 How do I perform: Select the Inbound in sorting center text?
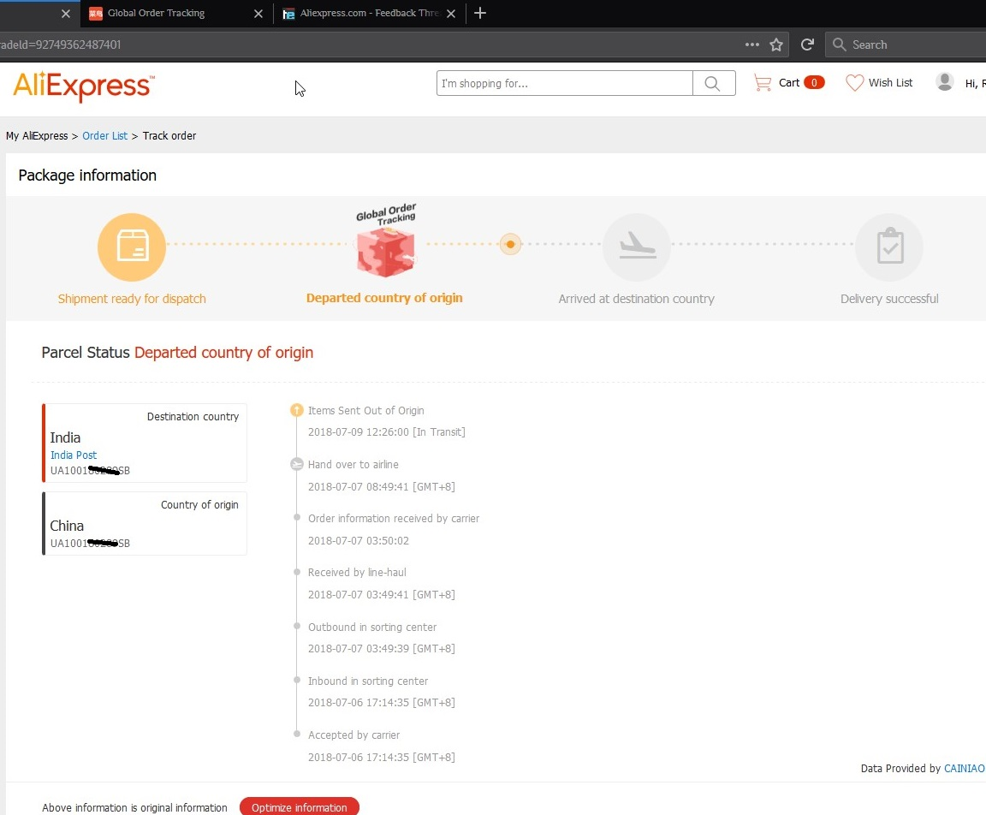(x=368, y=681)
